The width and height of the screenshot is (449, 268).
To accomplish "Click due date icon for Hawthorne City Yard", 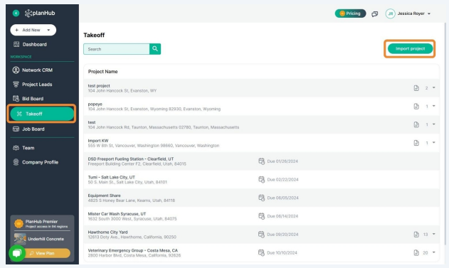I will click(261, 235).
